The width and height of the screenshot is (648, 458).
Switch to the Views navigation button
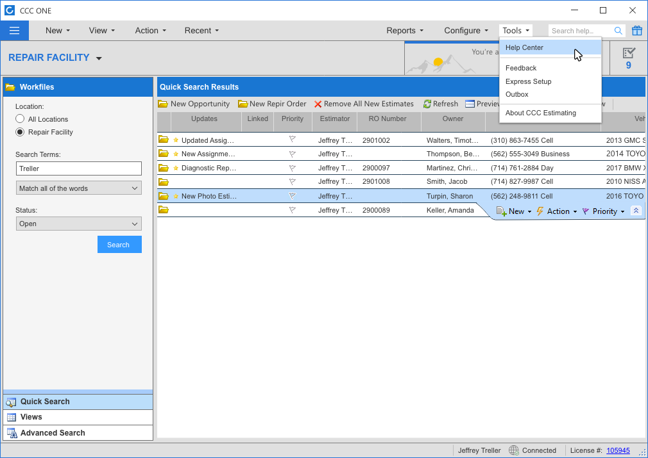click(78, 417)
